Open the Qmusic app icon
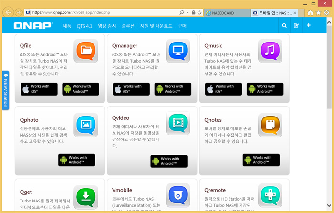This screenshot has width=334, height=213. (x=271, y=51)
